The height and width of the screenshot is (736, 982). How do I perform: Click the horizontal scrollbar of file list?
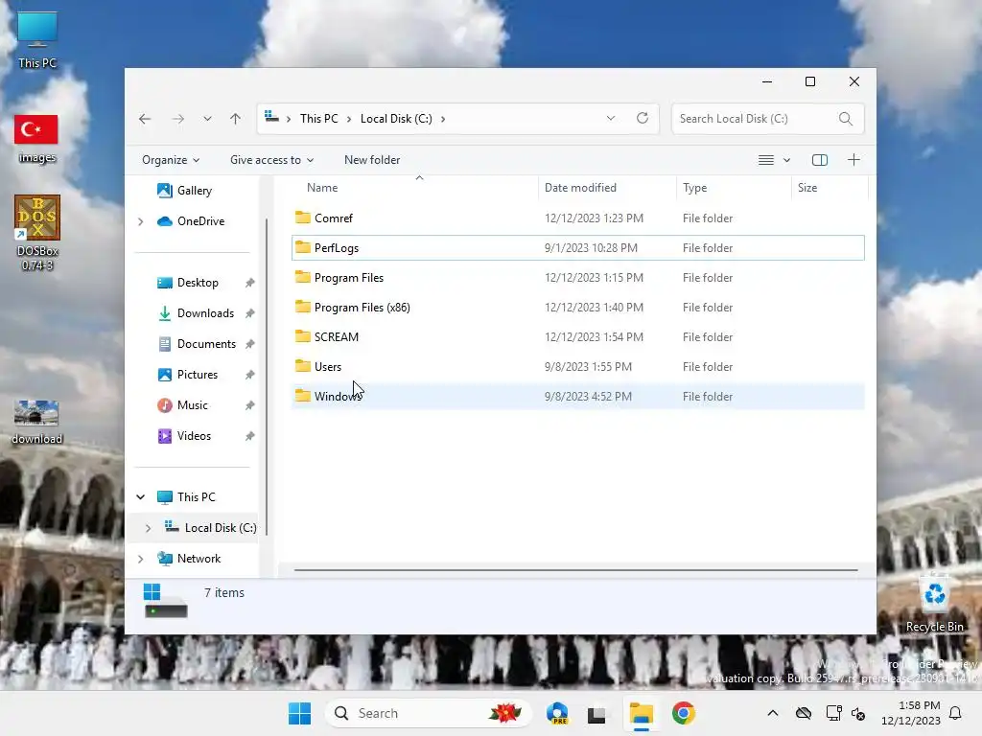point(575,570)
